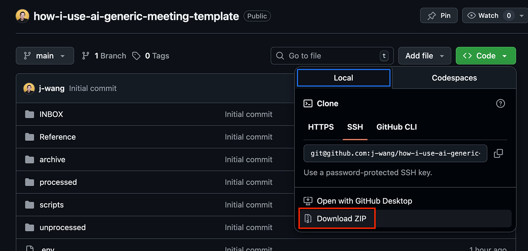
Task: Click the branch icon beside 1 Branch
Action: pyautogui.click(x=86, y=56)
